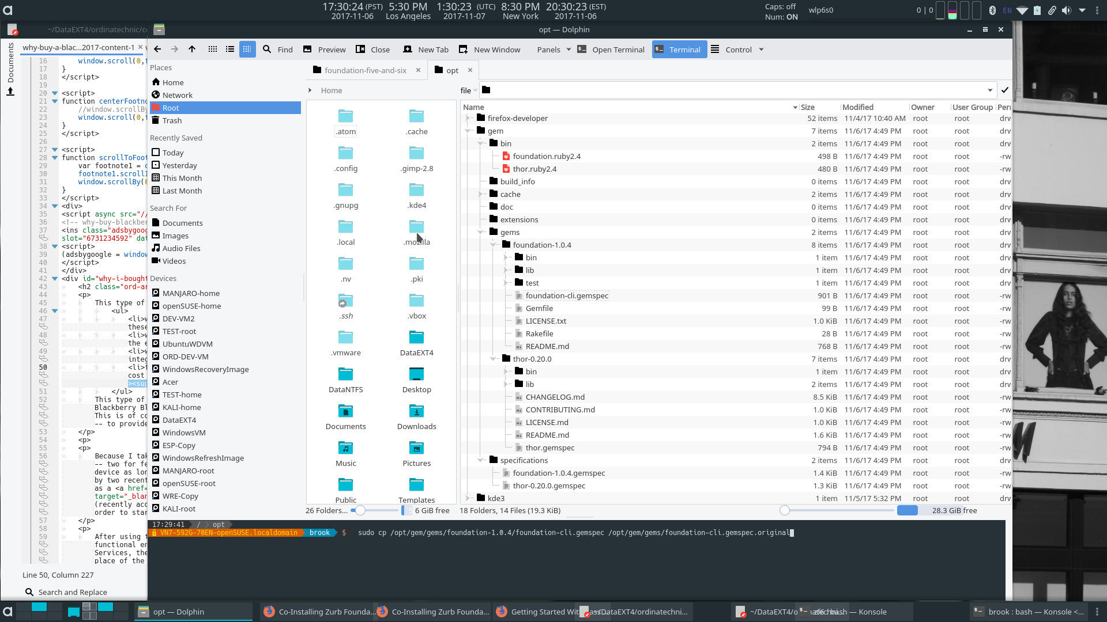
Task: Open a New Tab
Action: (x=426, y=50)
